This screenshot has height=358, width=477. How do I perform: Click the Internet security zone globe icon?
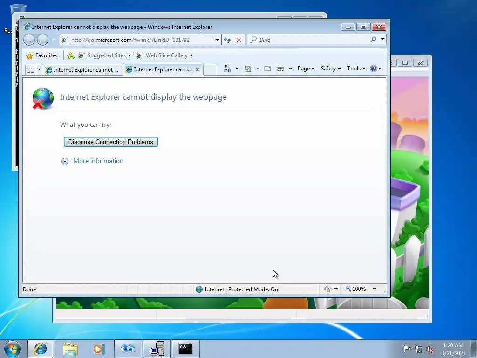coord(199,289)
